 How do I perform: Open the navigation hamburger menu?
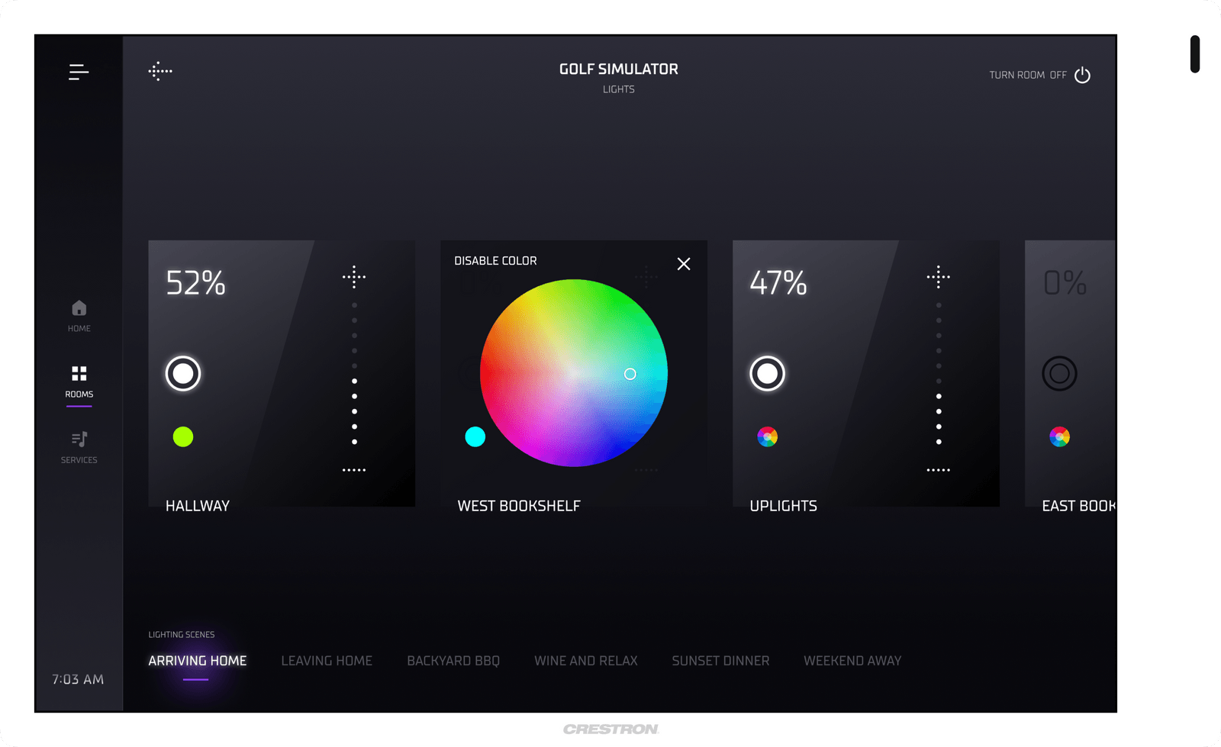point(79,71)
